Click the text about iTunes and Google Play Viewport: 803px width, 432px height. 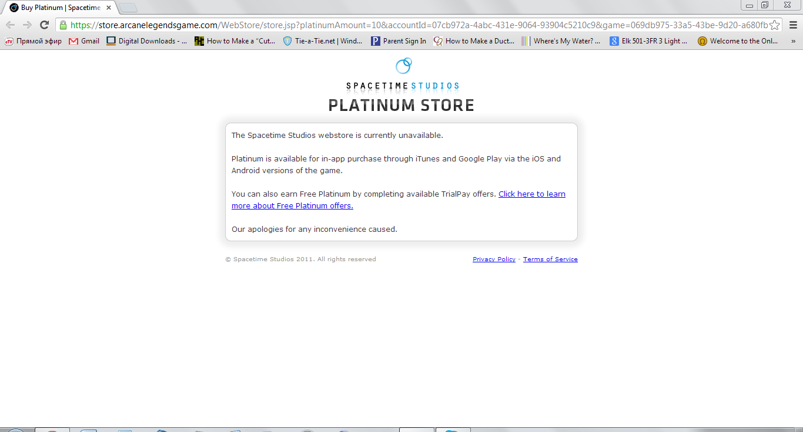pos(396,164)
